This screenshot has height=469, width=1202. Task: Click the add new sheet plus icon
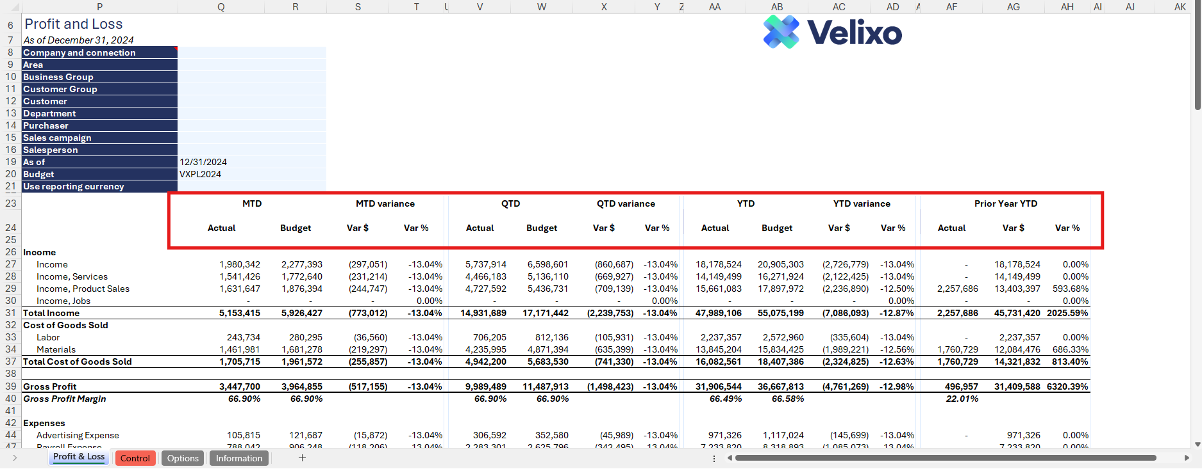(x=302, y=458)
